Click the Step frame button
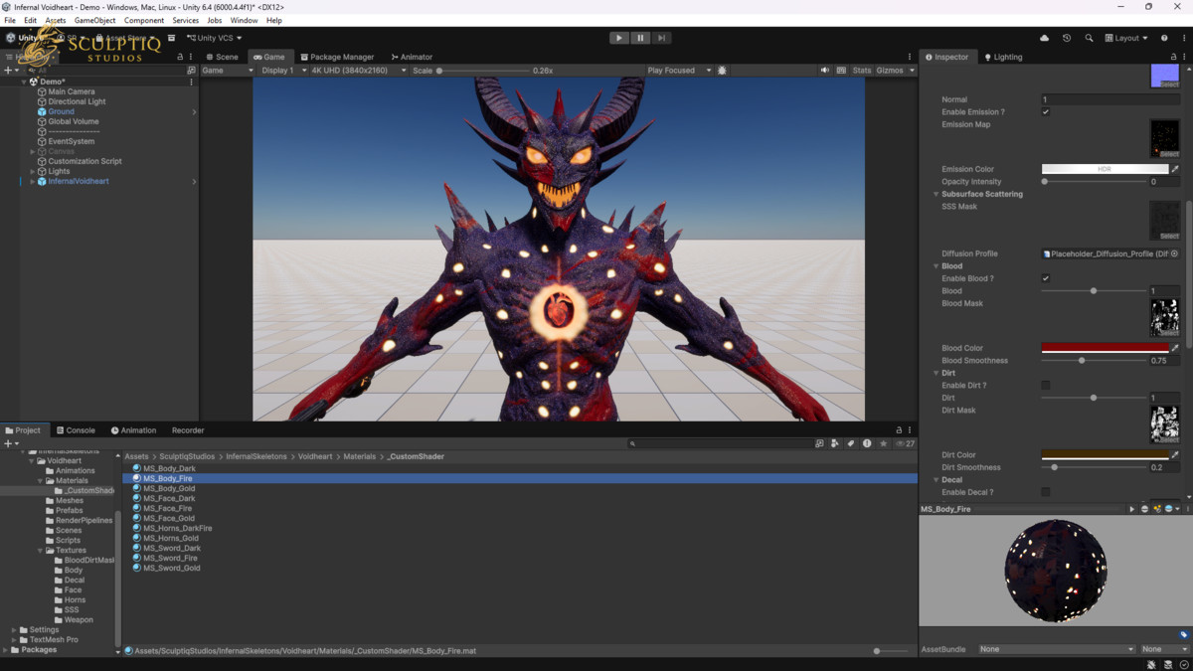The height and width of the screenshot is (671, 1193). point(661,38)
